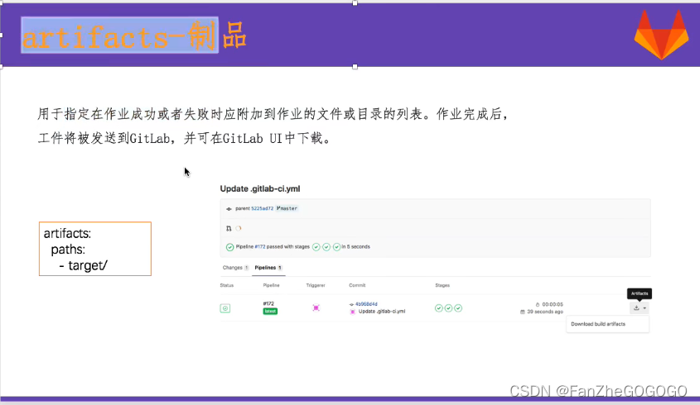Click the Pipeline column header

(x=272, y=285)
